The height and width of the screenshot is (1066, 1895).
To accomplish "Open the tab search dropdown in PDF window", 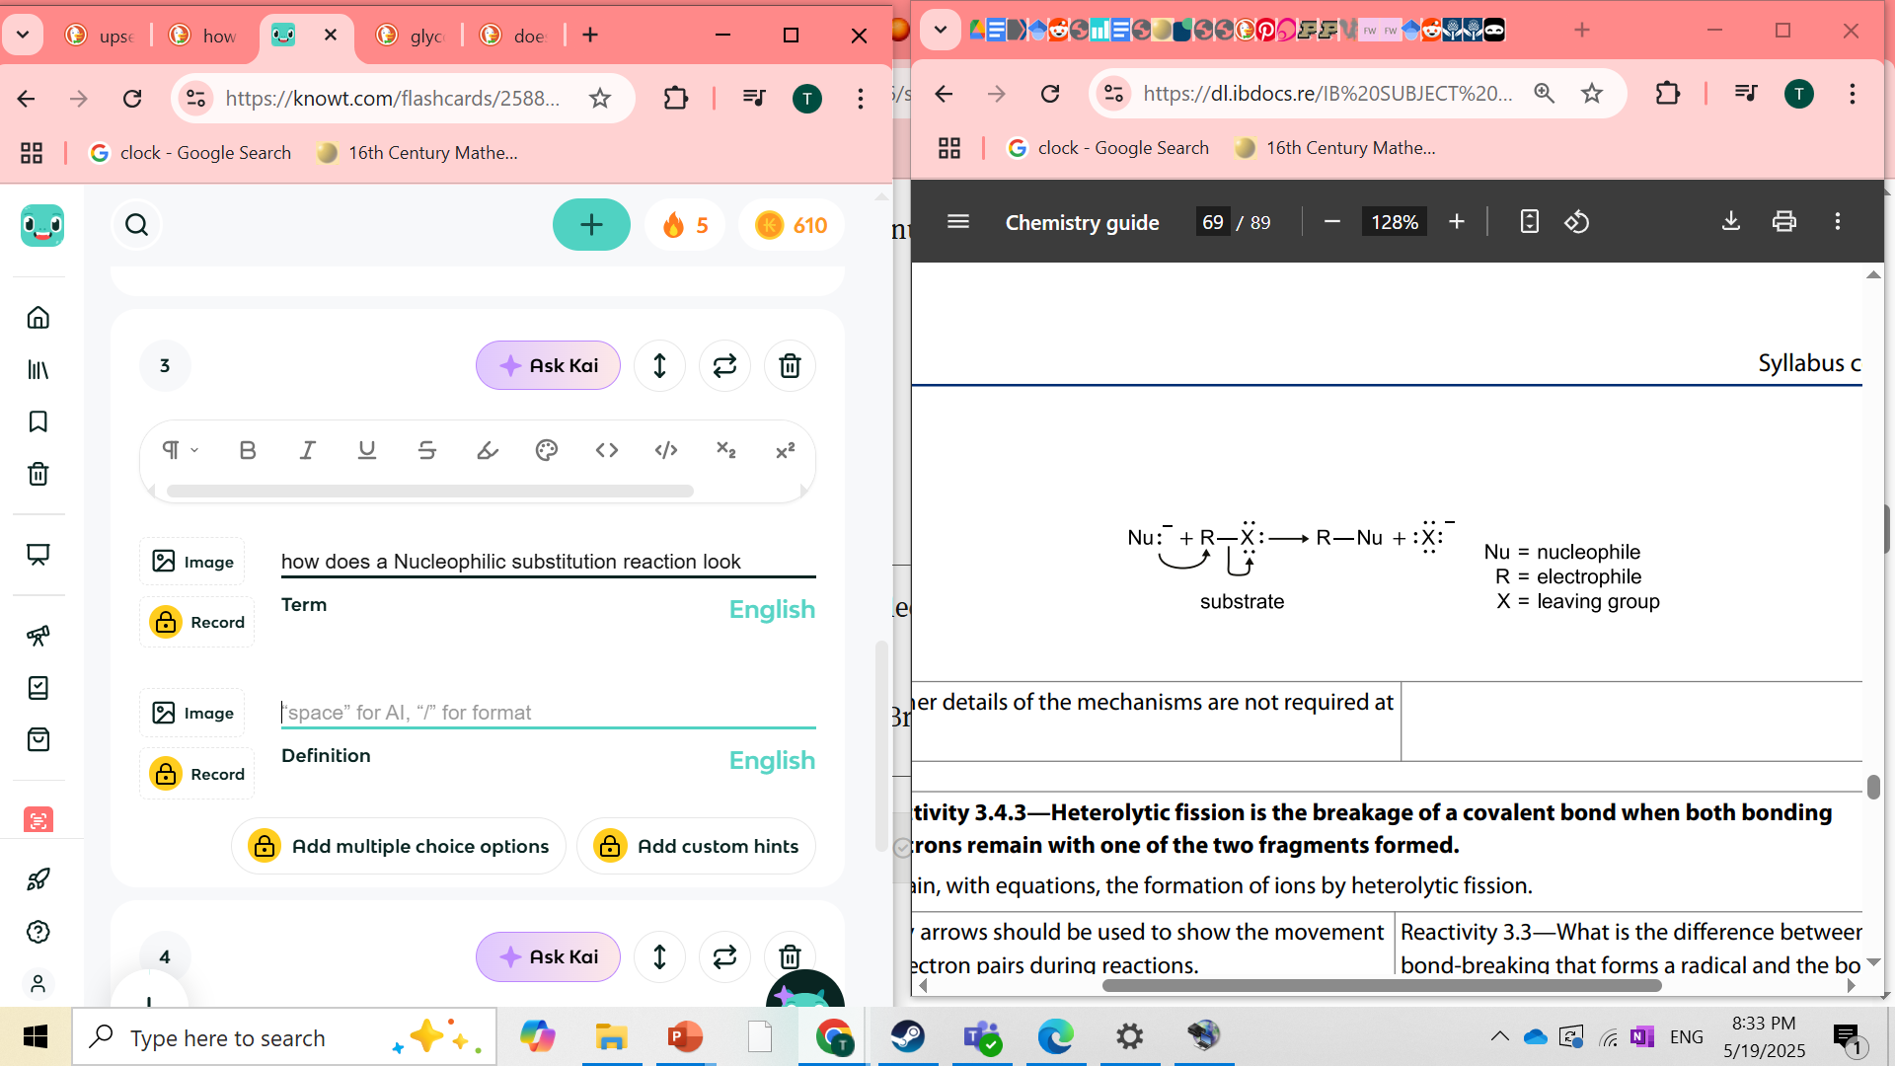I will (940, 30).
